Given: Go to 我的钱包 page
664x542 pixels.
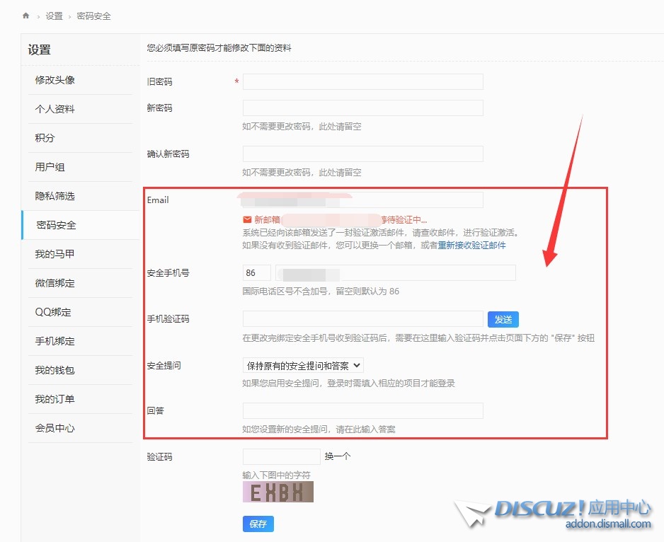Looking at the screenshot, I should (x=55, y=370).
